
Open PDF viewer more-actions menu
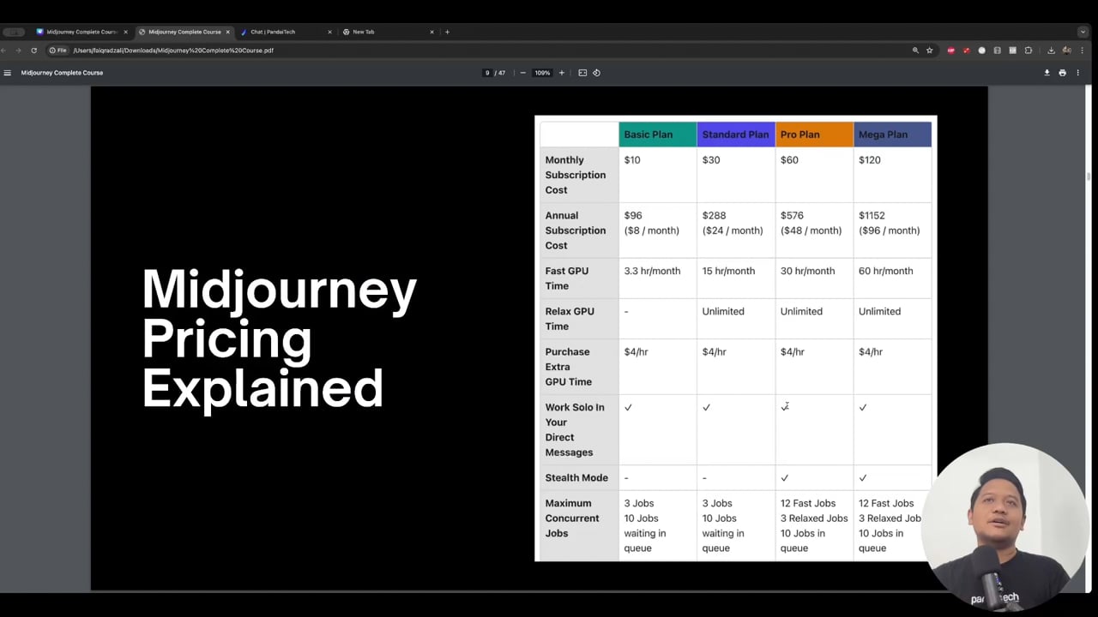coord(1077,73)
